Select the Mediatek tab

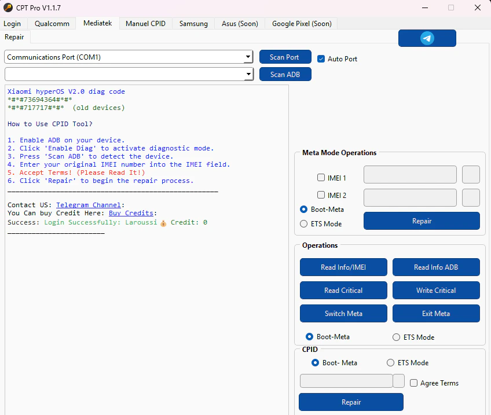pos(98,23)
